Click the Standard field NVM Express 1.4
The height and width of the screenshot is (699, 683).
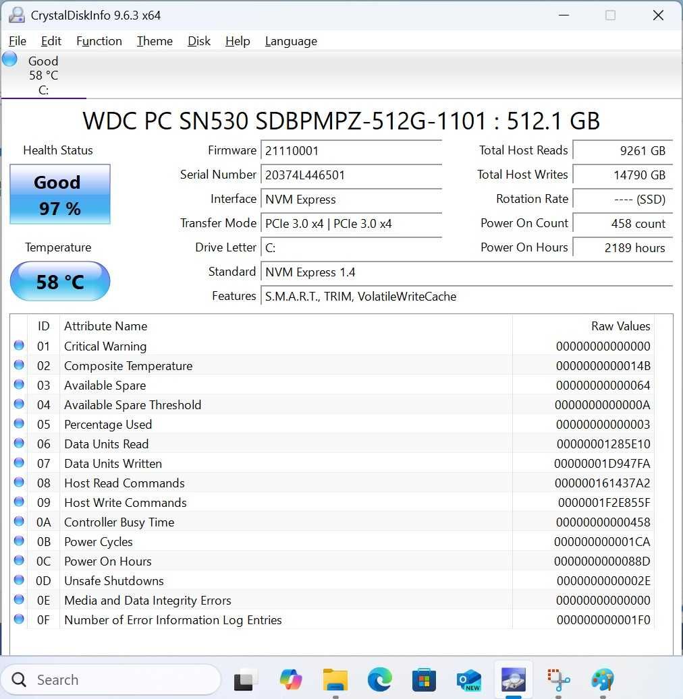point(466,272)
